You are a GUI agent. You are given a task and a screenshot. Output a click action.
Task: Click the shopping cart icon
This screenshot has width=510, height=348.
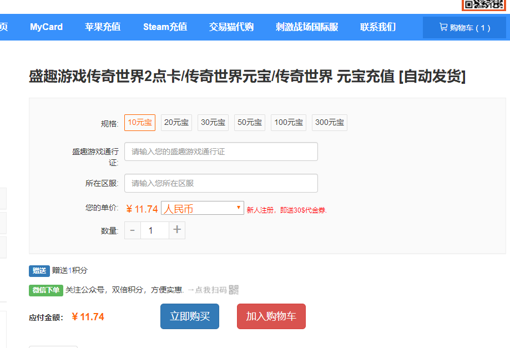pos(443,27)
